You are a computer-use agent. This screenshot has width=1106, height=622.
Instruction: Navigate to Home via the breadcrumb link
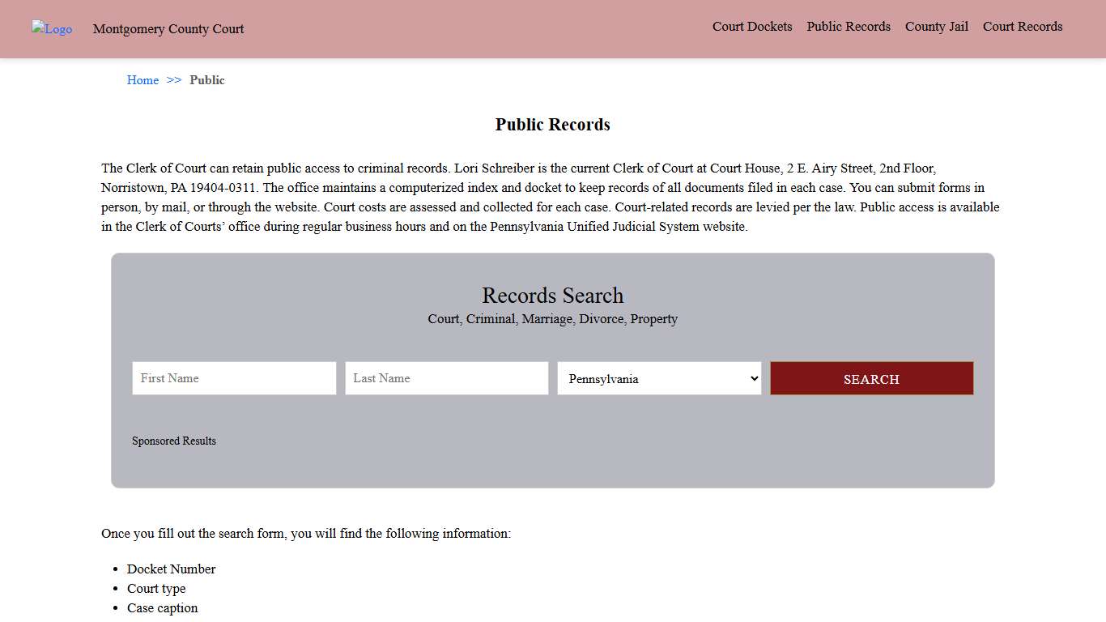click(x=143, y=79)
